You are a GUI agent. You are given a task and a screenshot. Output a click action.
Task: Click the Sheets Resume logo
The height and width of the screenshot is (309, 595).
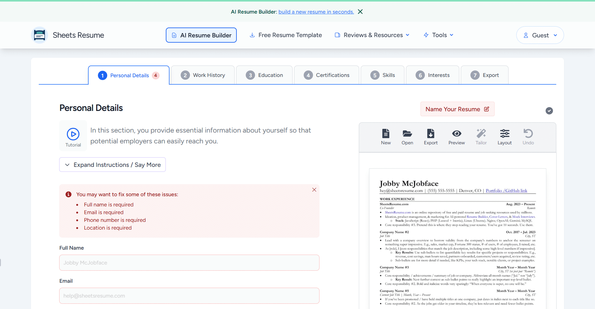39,35
